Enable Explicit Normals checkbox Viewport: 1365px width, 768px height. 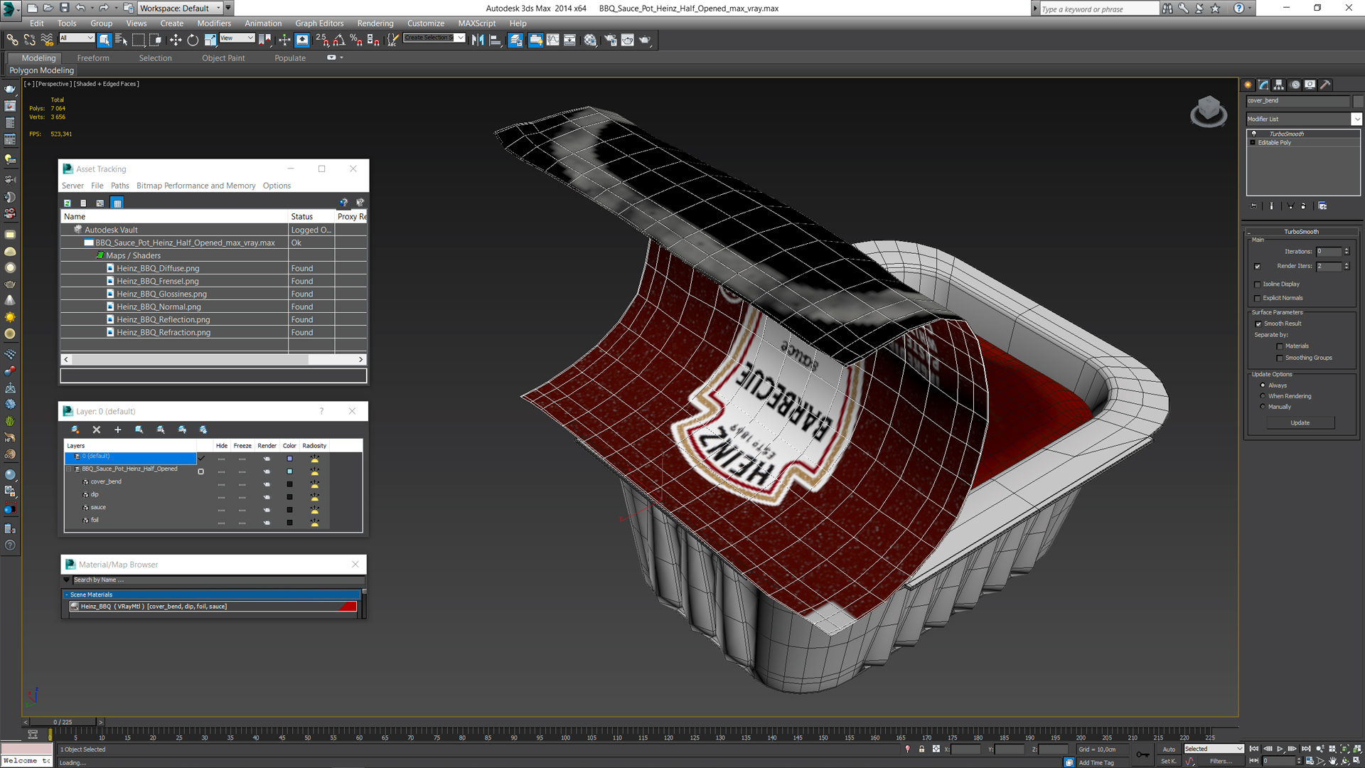[x=1257, y=298]
